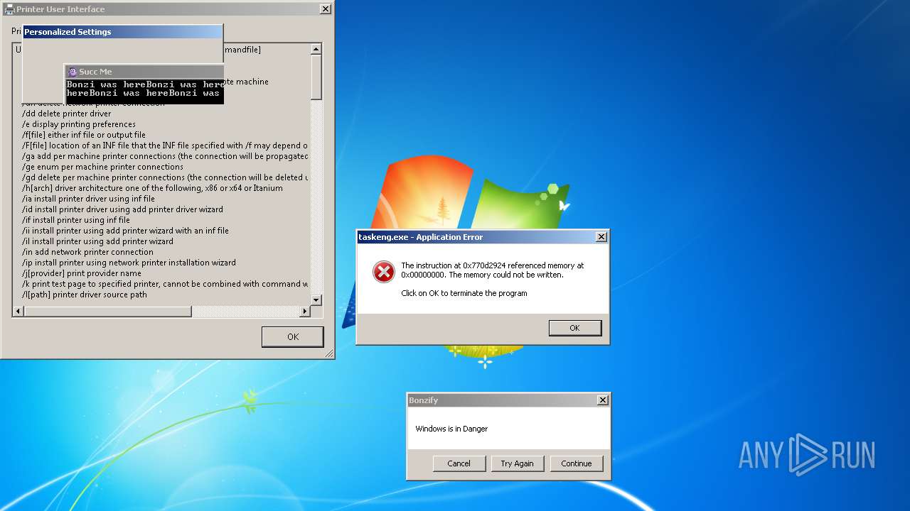Click '/h[arch] driver architecture' line
Image resolution: width=910 pixels, height=511 pixels.
click(x=152, y=188)
